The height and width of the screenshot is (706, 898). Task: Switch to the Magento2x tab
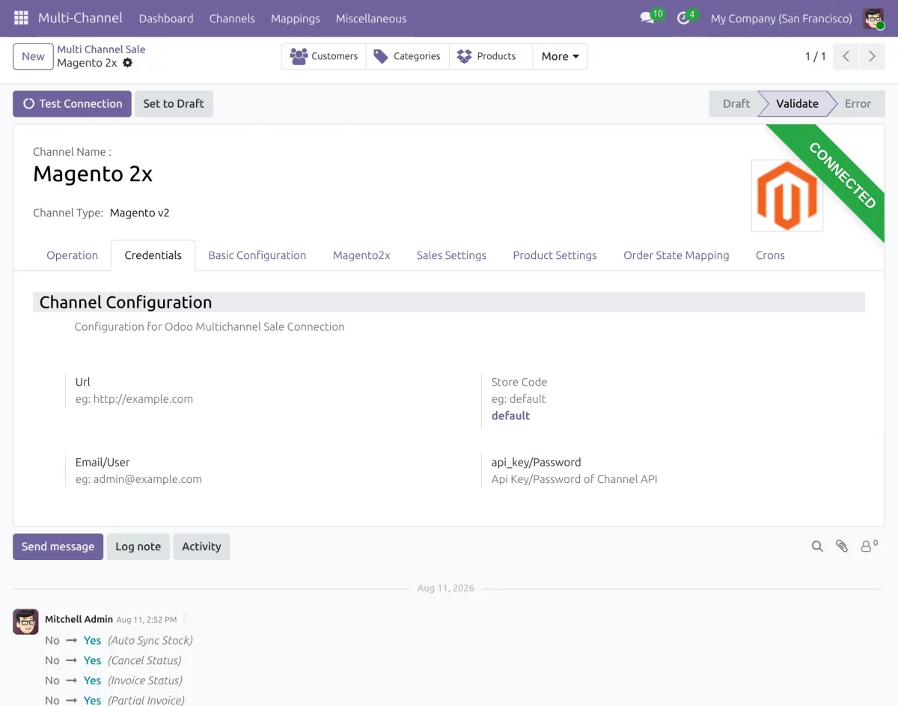click(361, 255)
